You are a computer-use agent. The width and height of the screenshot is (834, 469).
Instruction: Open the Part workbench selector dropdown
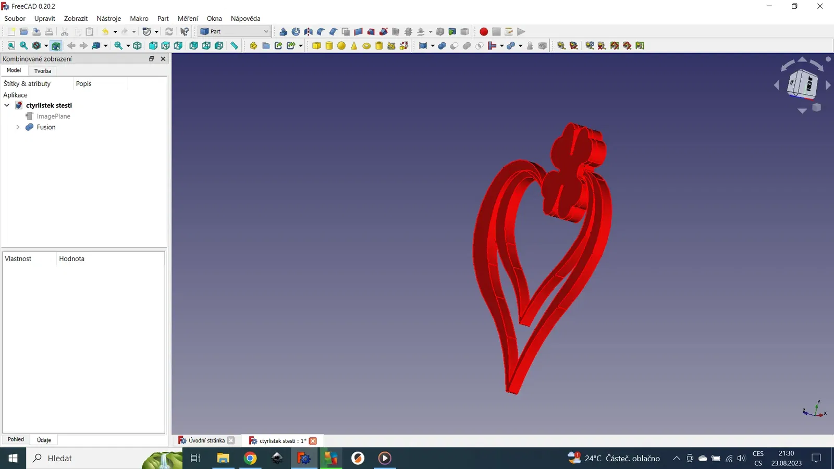234,32
